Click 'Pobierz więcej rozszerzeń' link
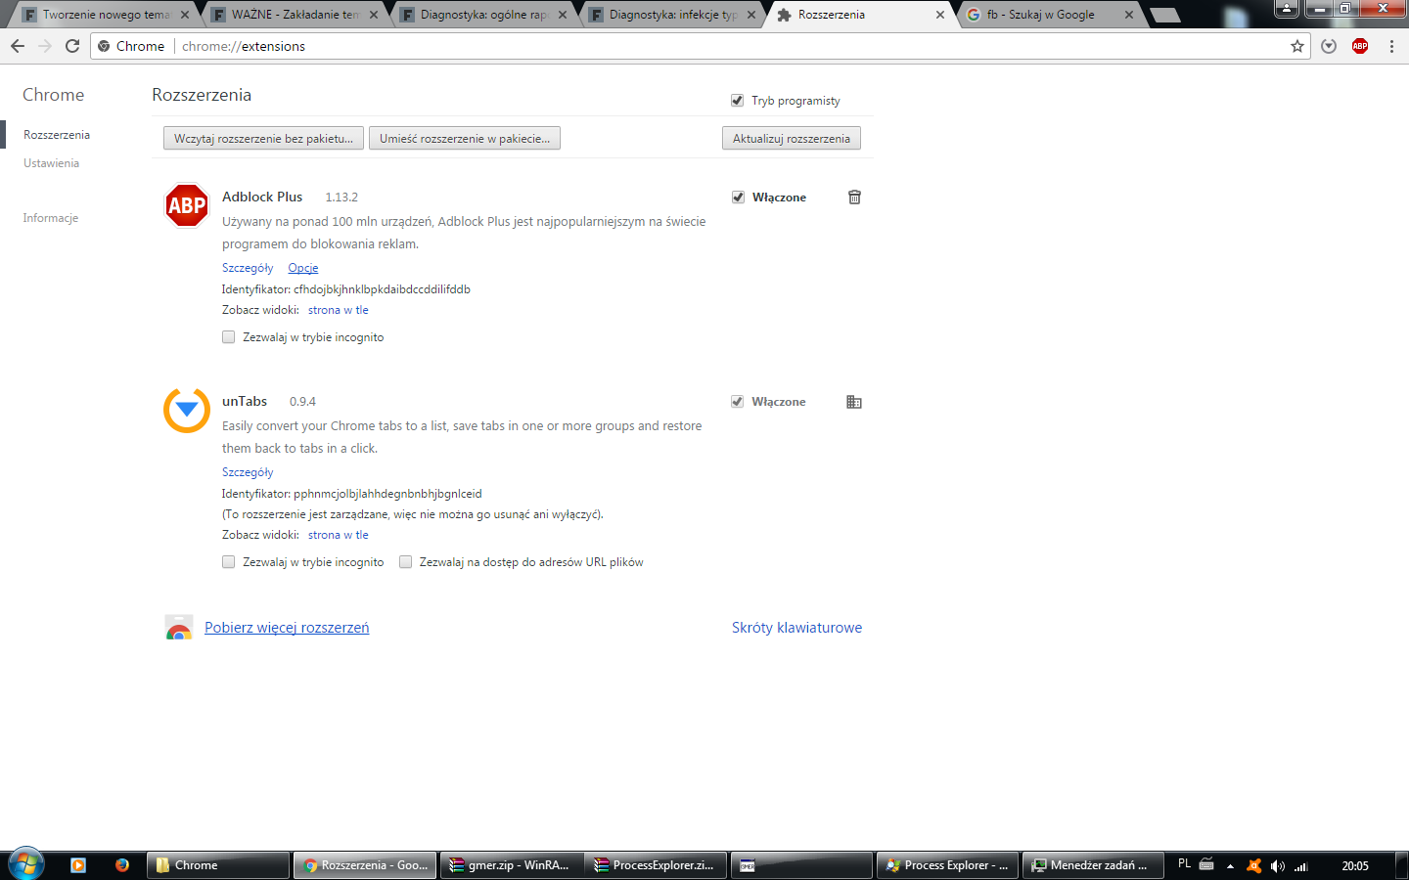1409x880 pixels. (287, 628)
